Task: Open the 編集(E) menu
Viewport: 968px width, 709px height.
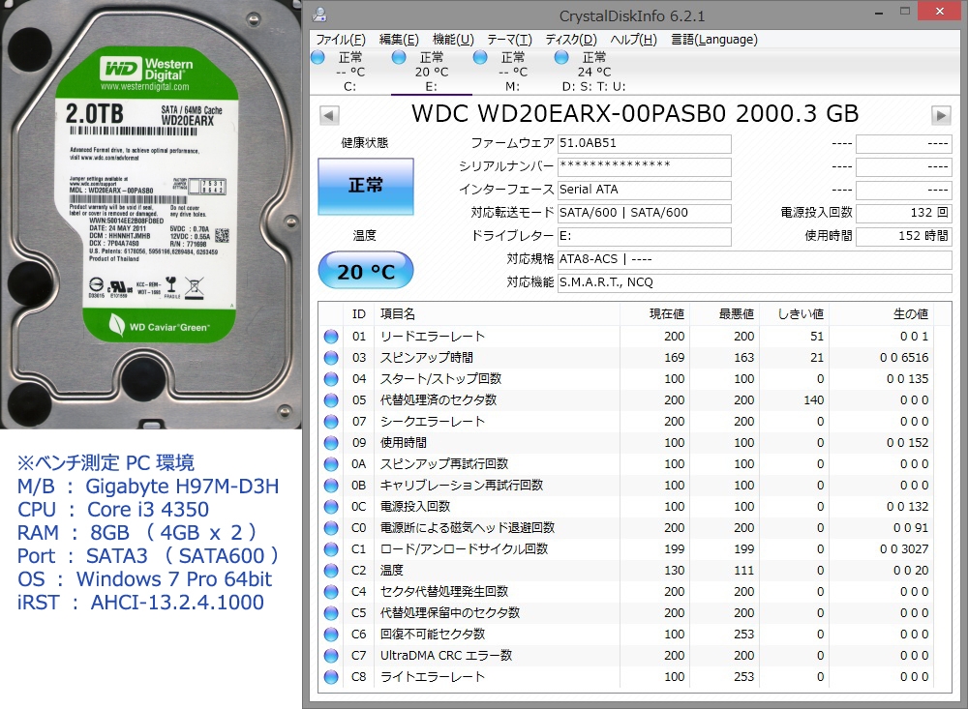Action: (x=399, y=40)
